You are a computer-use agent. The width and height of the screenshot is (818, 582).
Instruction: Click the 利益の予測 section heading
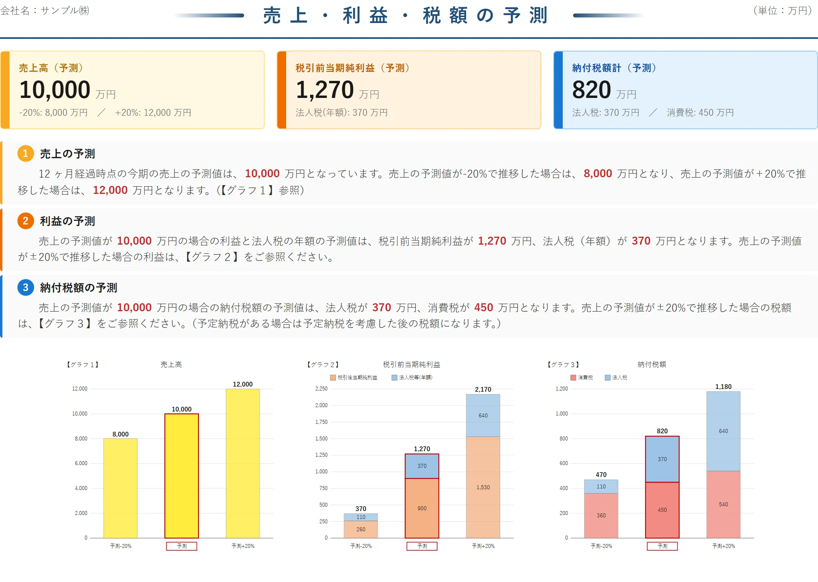[67, 221]
